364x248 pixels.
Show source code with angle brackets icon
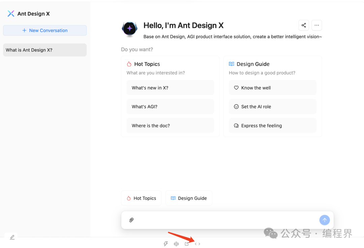(198, 244)
